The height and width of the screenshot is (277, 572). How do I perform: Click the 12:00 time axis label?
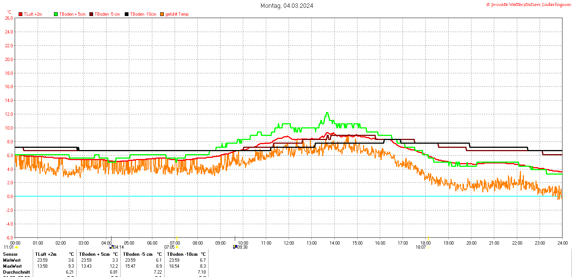pyautogui.click(x=289, y=243)
